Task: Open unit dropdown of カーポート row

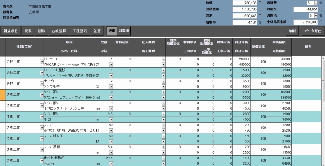Action: pyautogui.click(x=111, y=65)
